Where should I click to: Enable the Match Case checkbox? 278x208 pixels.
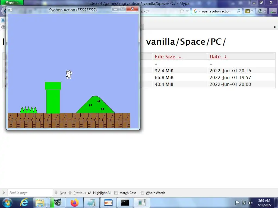click(116, 193)
